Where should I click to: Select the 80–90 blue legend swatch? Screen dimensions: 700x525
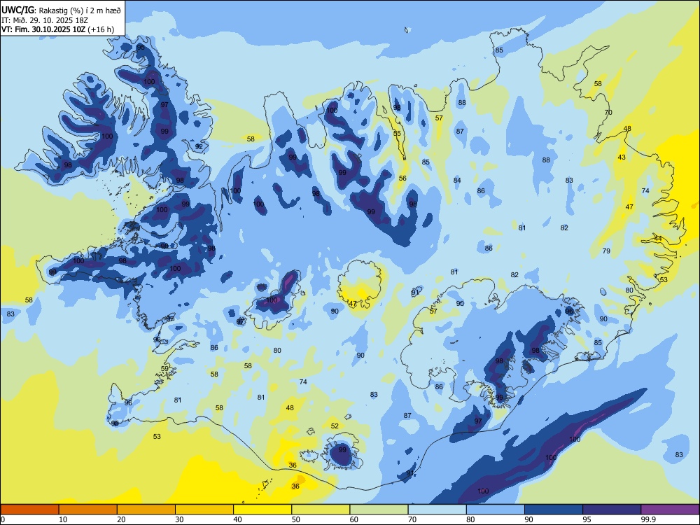coord(496,510)
